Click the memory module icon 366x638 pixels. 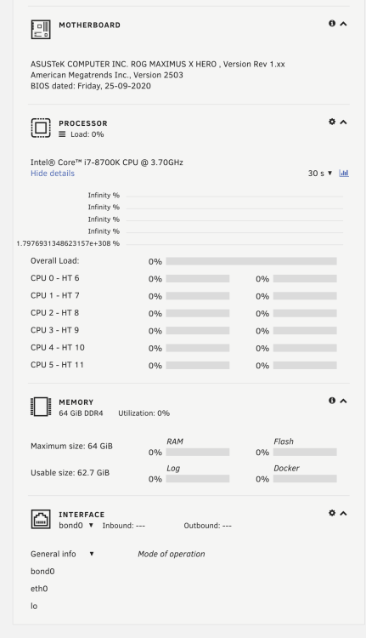pos(41,407)
